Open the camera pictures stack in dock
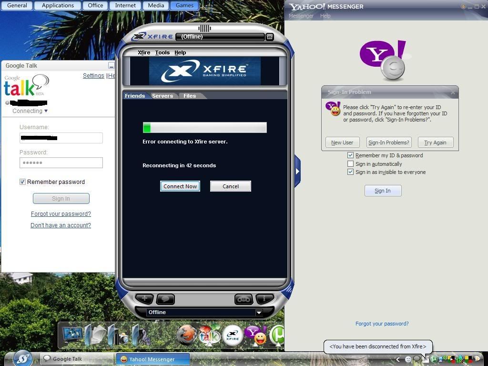488x366 pixels. point(119,335)
